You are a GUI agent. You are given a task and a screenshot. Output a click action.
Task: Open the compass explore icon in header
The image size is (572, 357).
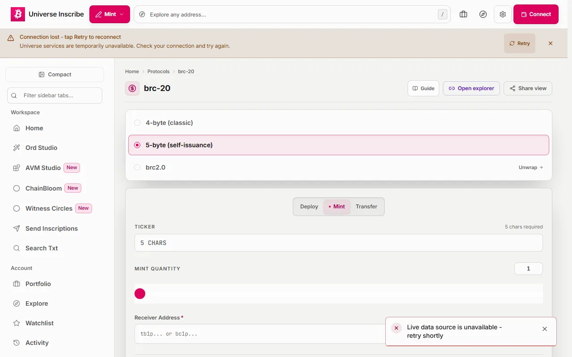(483, 14)
